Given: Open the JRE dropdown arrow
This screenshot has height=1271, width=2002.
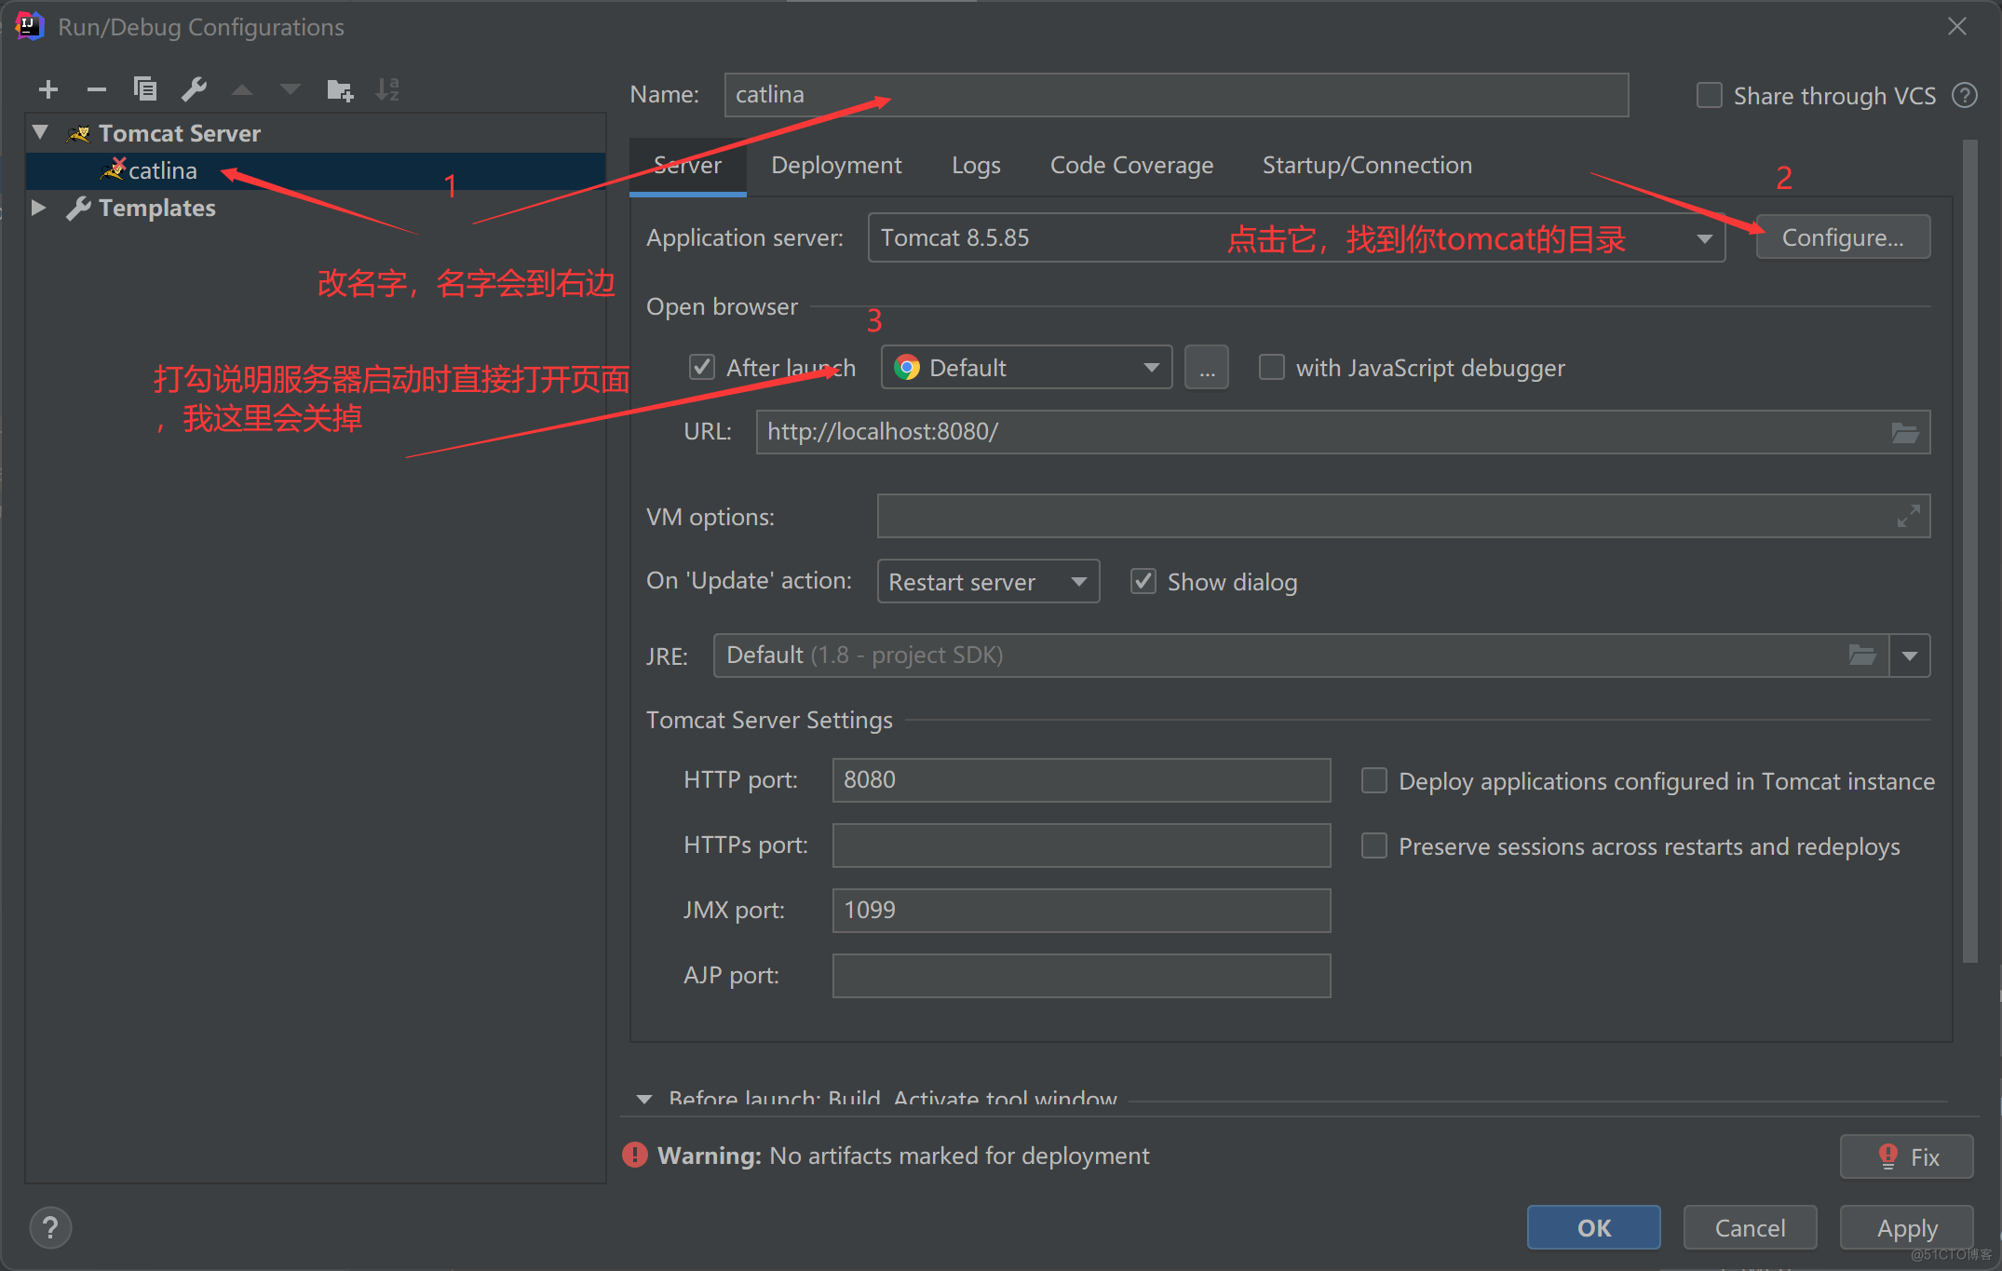Looking at the screenshot, I should 1910,656.
